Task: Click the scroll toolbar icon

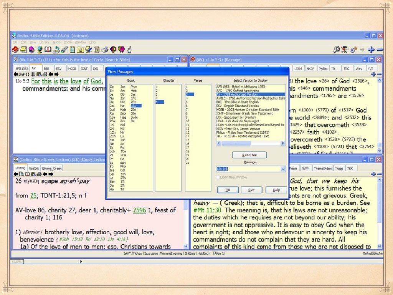Action: pos(97,50)
